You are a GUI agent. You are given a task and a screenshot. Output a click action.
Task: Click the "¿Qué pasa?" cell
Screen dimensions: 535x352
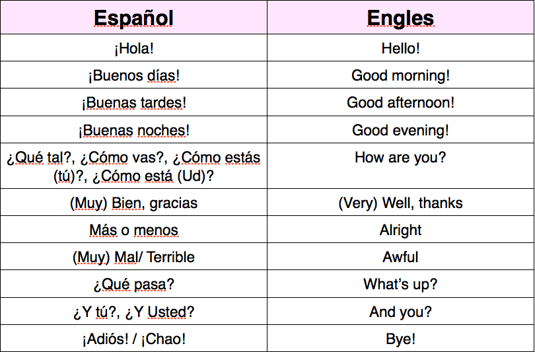point(133,285)
